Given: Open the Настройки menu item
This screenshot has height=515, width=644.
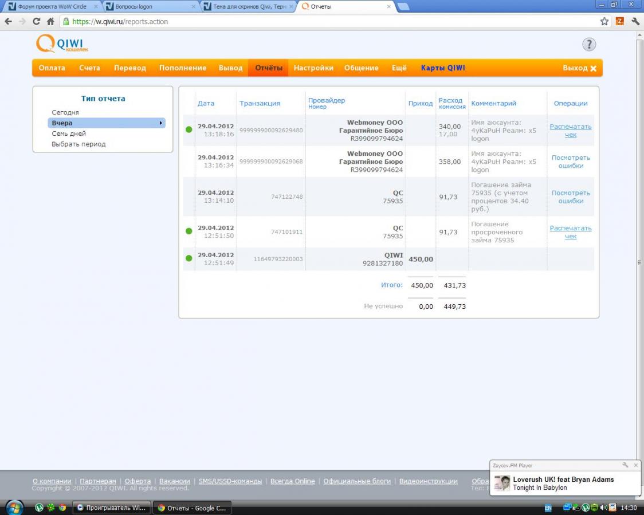Looking at the screenshot, I should tap(313, 68).
